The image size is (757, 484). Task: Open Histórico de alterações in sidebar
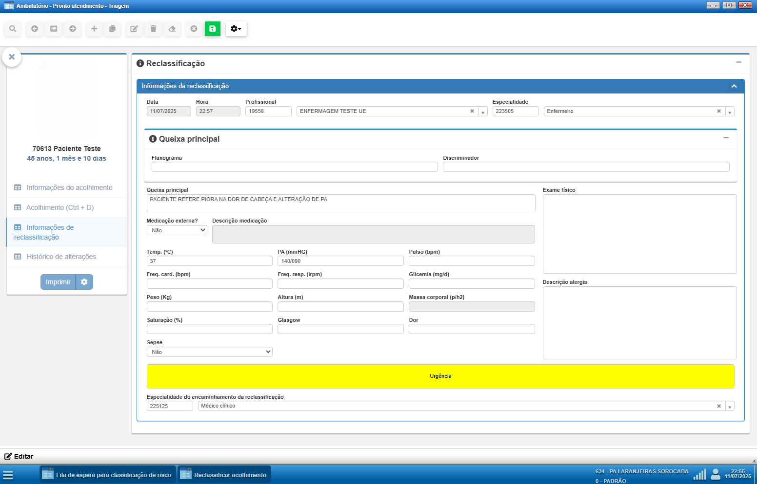click(61, 257)
